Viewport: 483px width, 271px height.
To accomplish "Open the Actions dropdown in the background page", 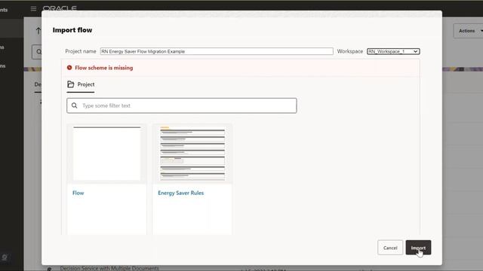I will click(x=468, y=31).
